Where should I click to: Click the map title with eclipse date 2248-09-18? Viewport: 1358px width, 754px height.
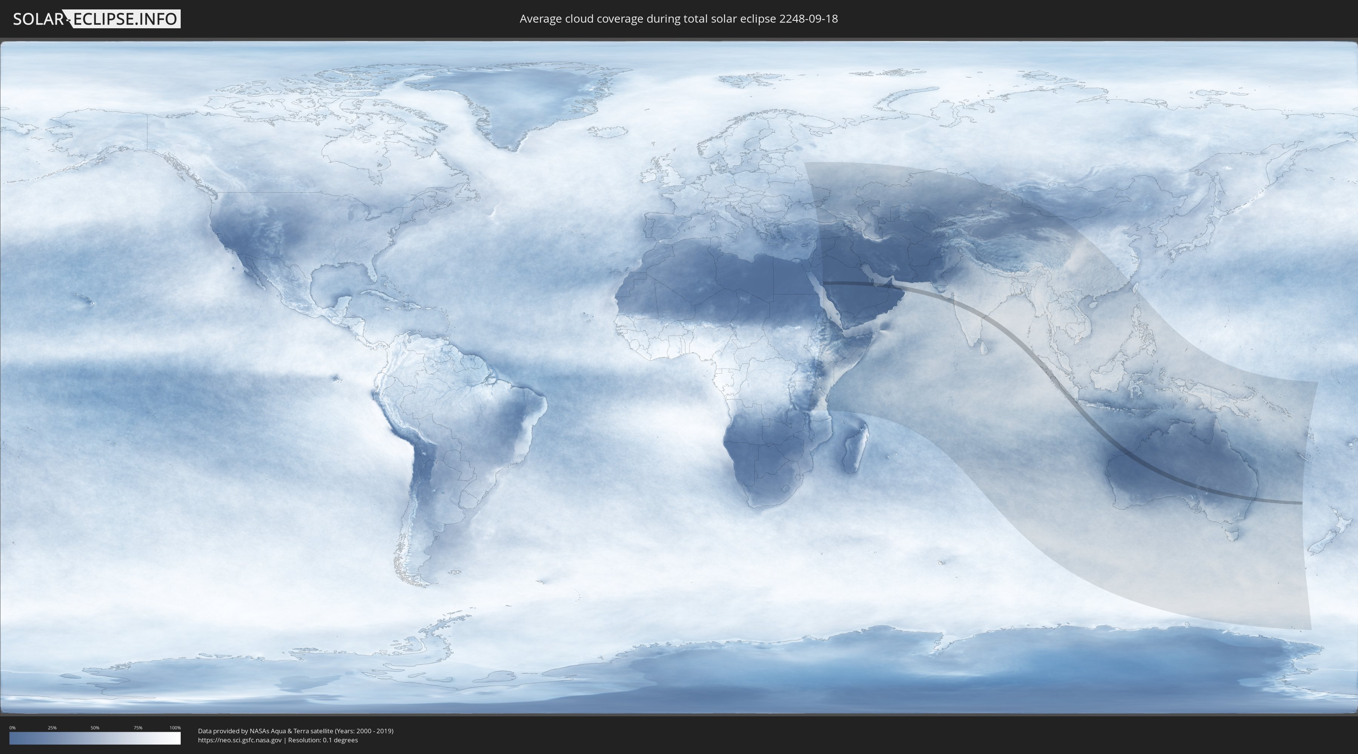click(679, 19)
